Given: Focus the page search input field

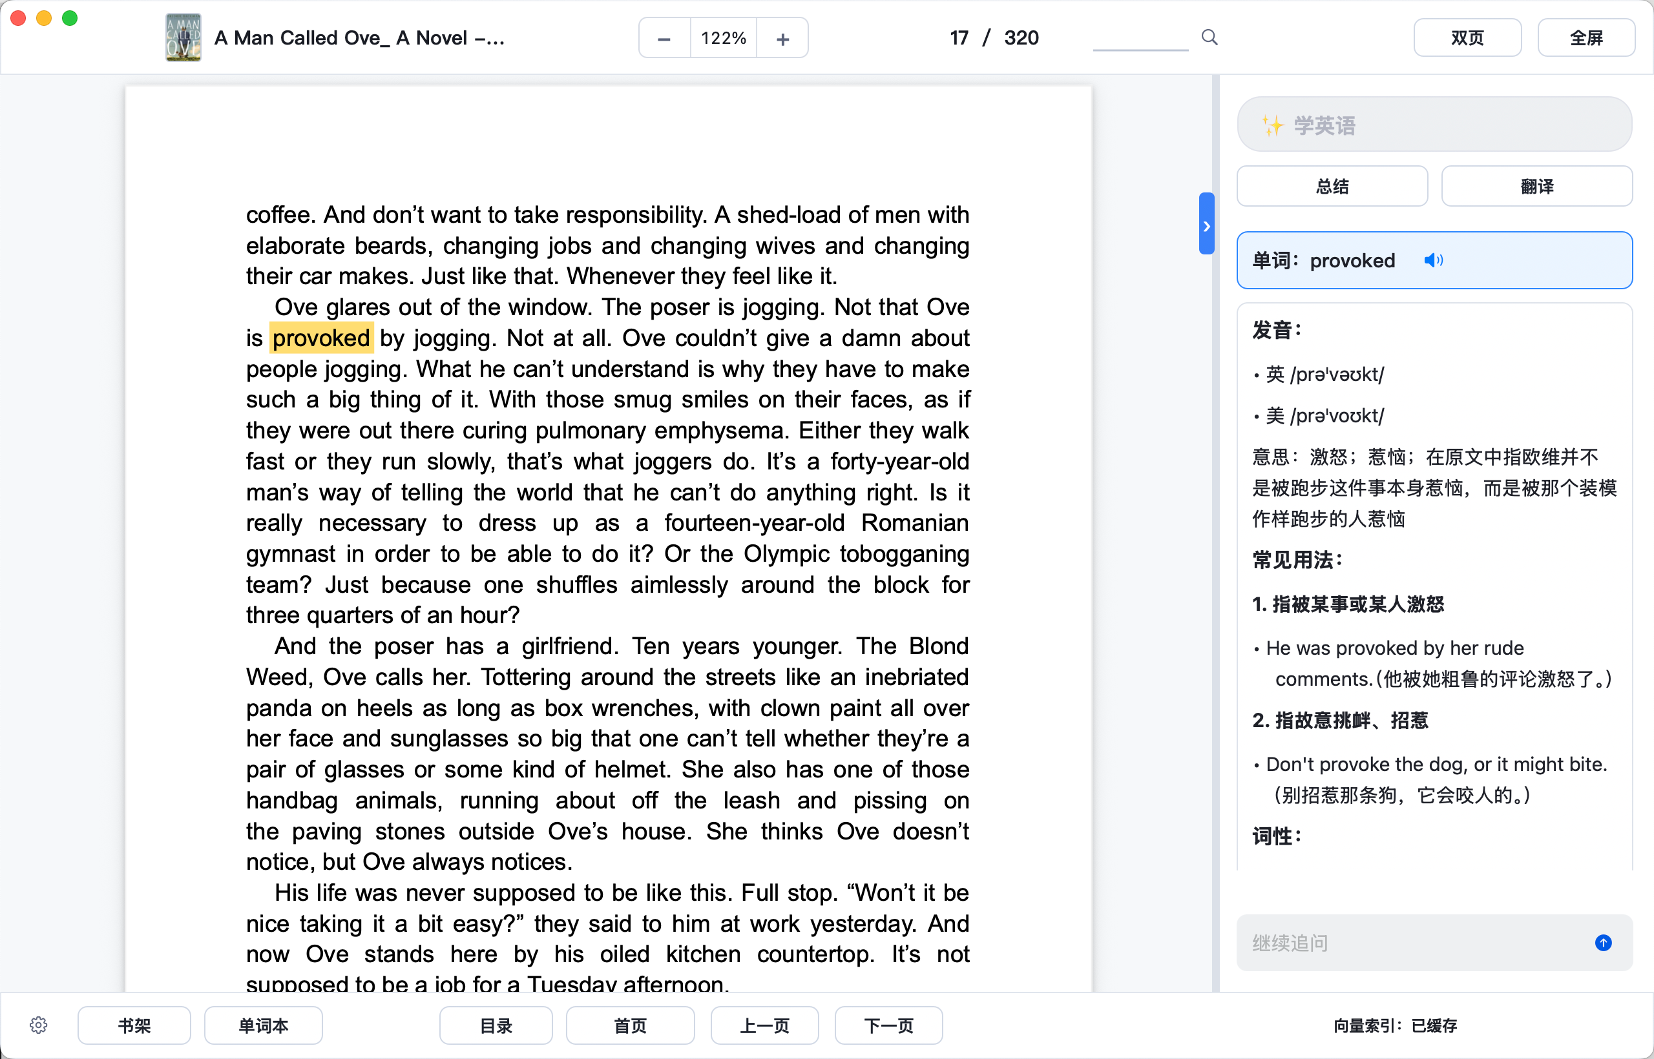Looking at the screenshot, I should (1140, 38).
